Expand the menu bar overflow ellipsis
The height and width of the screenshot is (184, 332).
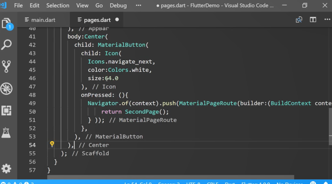138,5
